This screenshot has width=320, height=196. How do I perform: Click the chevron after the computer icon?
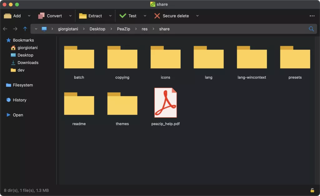tap(52, 29)
